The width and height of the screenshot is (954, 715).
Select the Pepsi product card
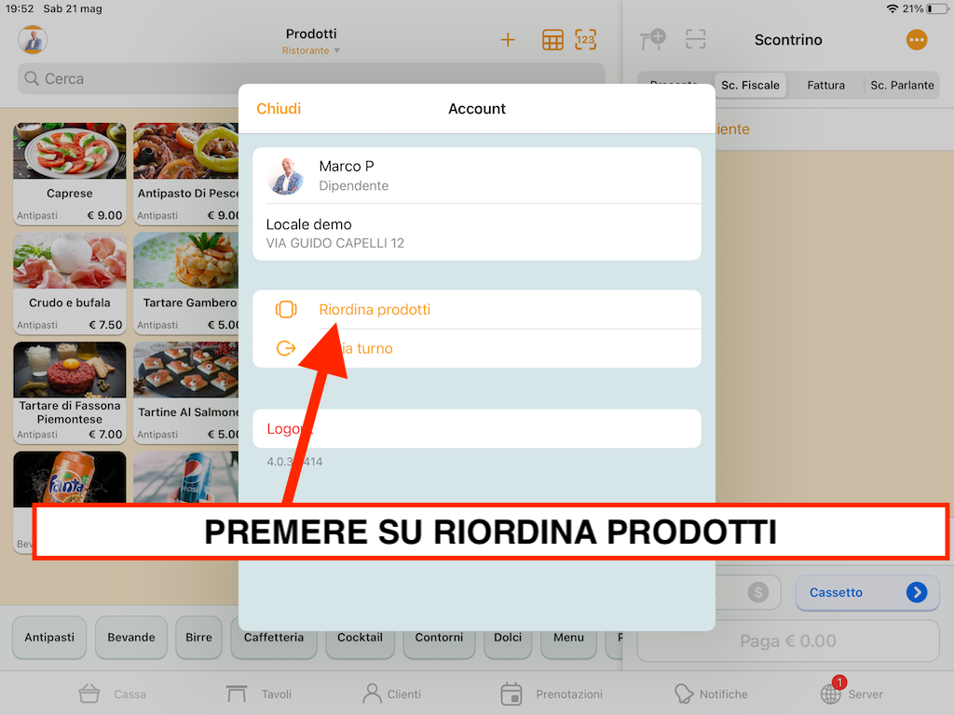point(186,478)
